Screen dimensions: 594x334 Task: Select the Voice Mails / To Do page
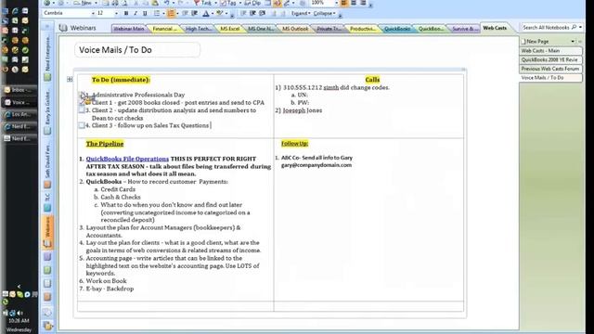pyautogui.click(x=550, y=78)
